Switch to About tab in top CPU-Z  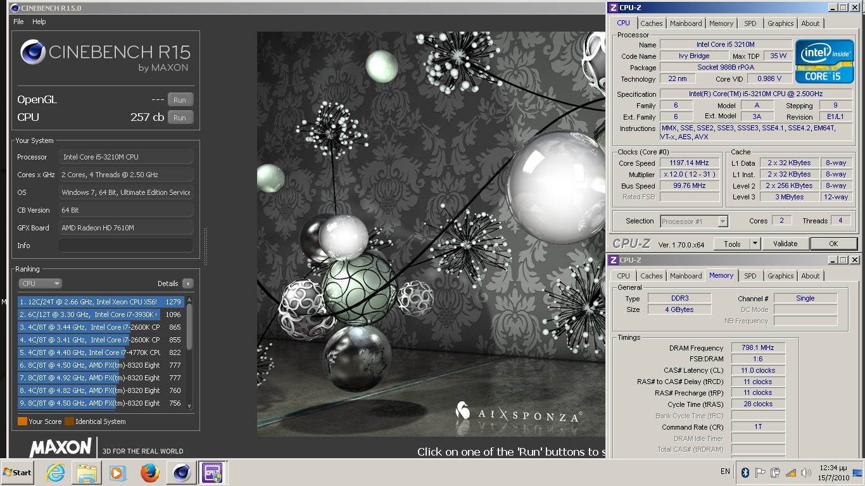[811, 23]
